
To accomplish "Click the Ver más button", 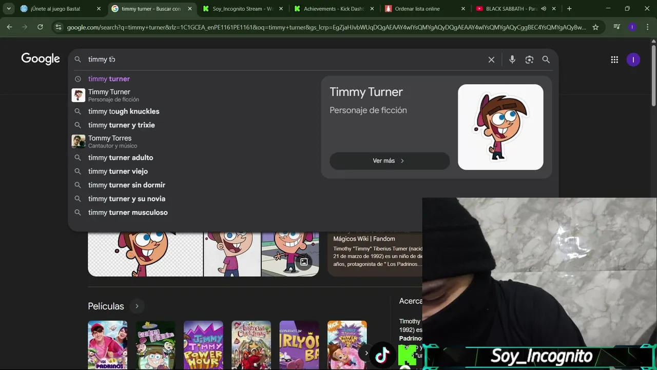I will click(x=390, y=161).
